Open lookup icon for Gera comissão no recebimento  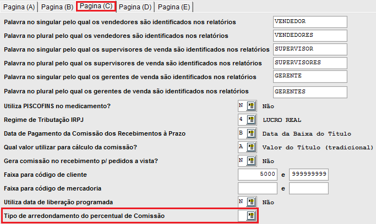pyautogui.click(x=251, y=161)
